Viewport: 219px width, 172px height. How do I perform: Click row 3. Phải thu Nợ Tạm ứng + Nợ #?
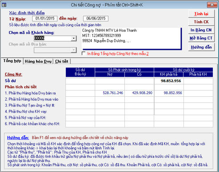pos(30,106)
